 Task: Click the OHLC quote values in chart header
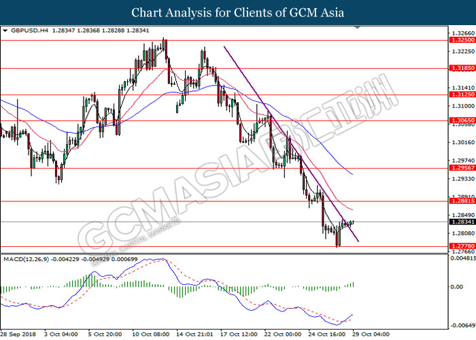(101, 31)
